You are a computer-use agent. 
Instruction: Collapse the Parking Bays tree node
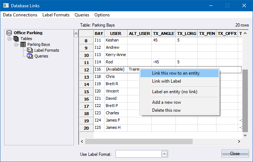coord(16,44)
